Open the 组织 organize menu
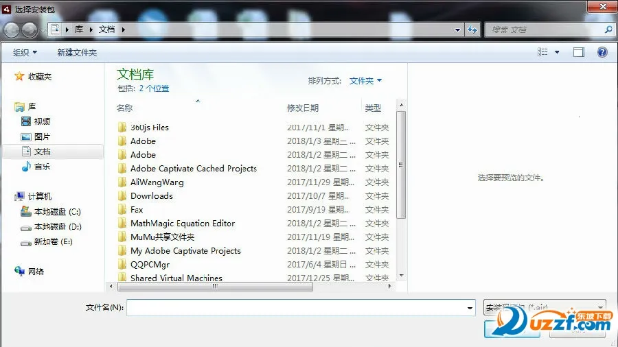Screen dimensions: 618x347 [25, 52]
